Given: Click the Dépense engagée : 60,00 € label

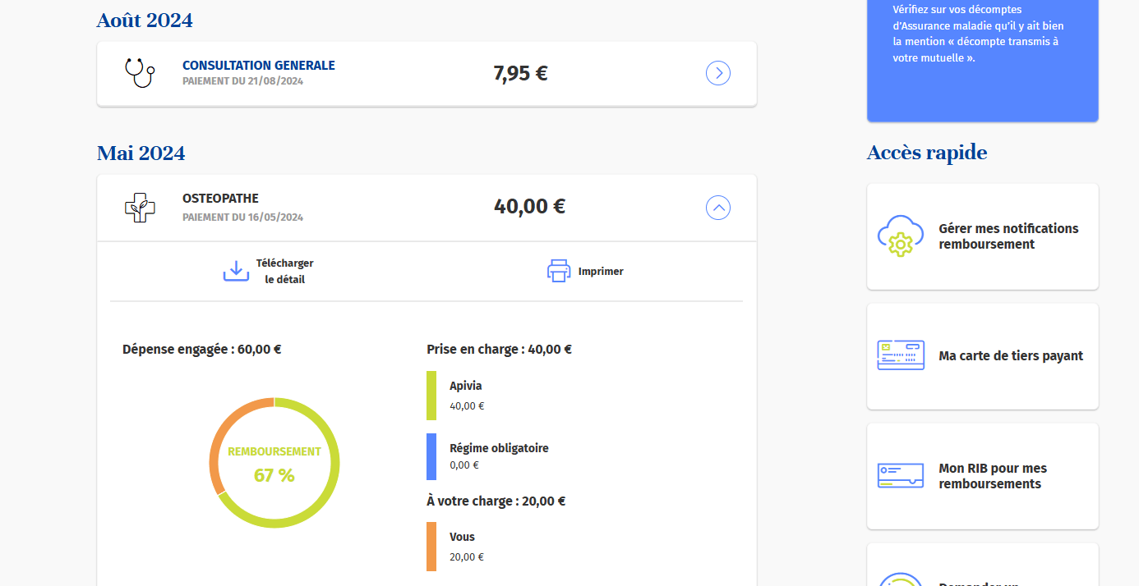Looking at the screenshot, I should click(x=202, y=349).
